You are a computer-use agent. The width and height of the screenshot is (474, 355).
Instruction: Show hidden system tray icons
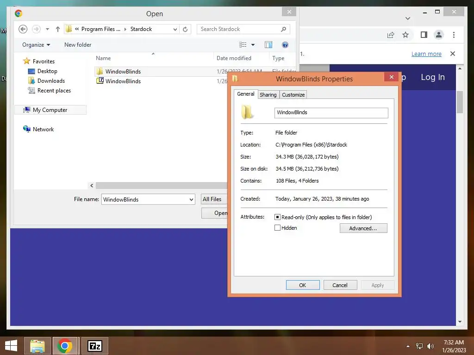point(408,346)
